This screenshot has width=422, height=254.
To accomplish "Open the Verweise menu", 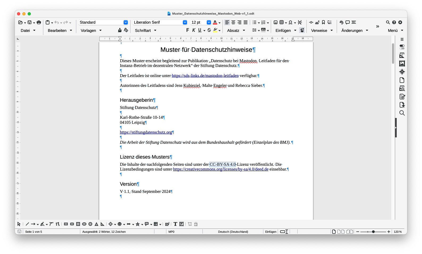I will [x=322, y=31].
